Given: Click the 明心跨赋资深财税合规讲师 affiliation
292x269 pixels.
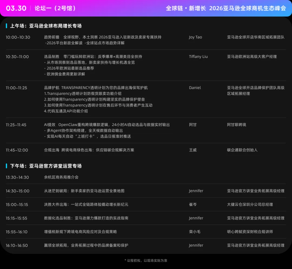Looking at the screenshot, I should 250,232.
